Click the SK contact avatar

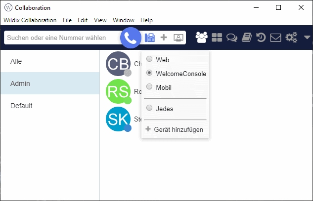point(118,119)
